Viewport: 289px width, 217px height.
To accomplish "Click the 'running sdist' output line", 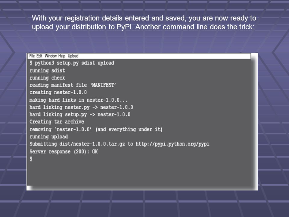I will (47, 71).
